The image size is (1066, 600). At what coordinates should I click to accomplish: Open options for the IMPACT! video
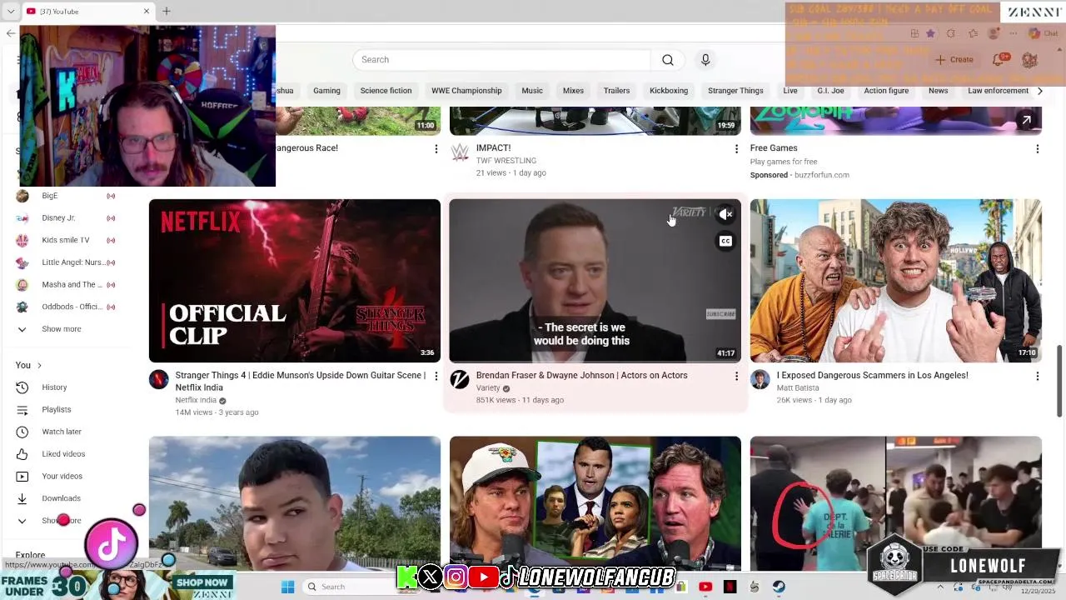pos(736,149)
